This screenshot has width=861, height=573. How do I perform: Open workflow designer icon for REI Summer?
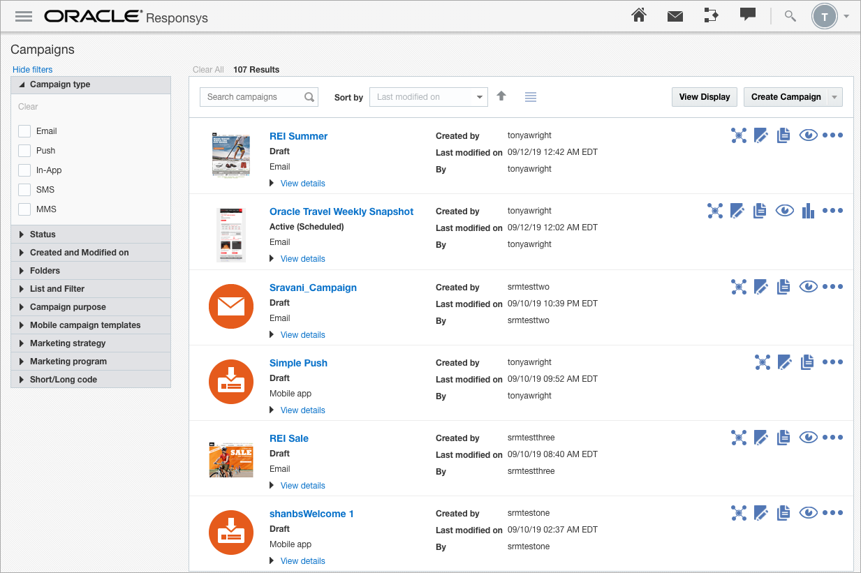point(739,135)
